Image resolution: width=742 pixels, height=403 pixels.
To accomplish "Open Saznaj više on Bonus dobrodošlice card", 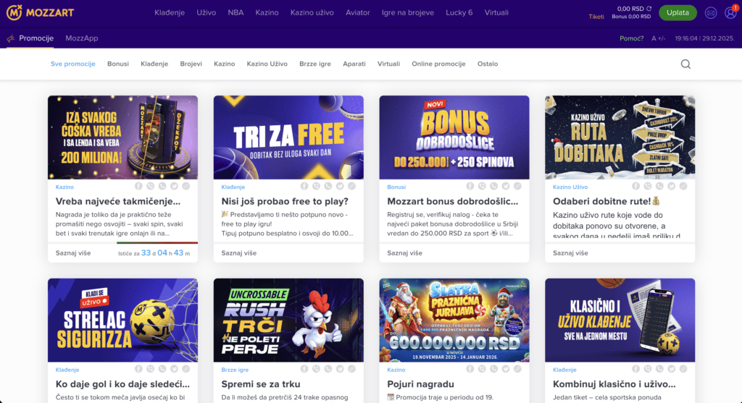I will tap(404, 253).
